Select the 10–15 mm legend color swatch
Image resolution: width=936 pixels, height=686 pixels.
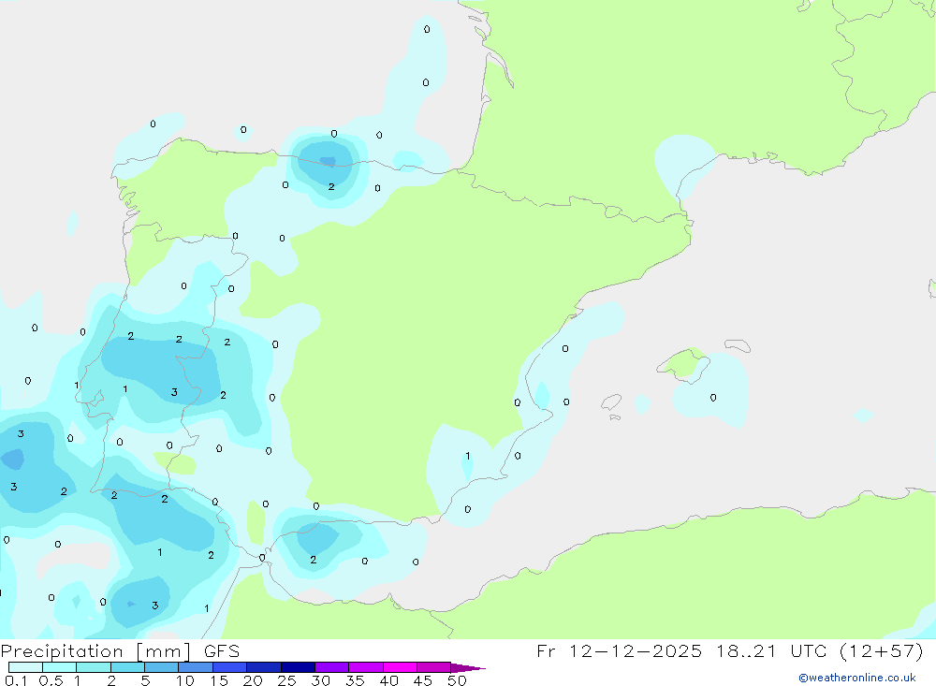pos(196,667)
